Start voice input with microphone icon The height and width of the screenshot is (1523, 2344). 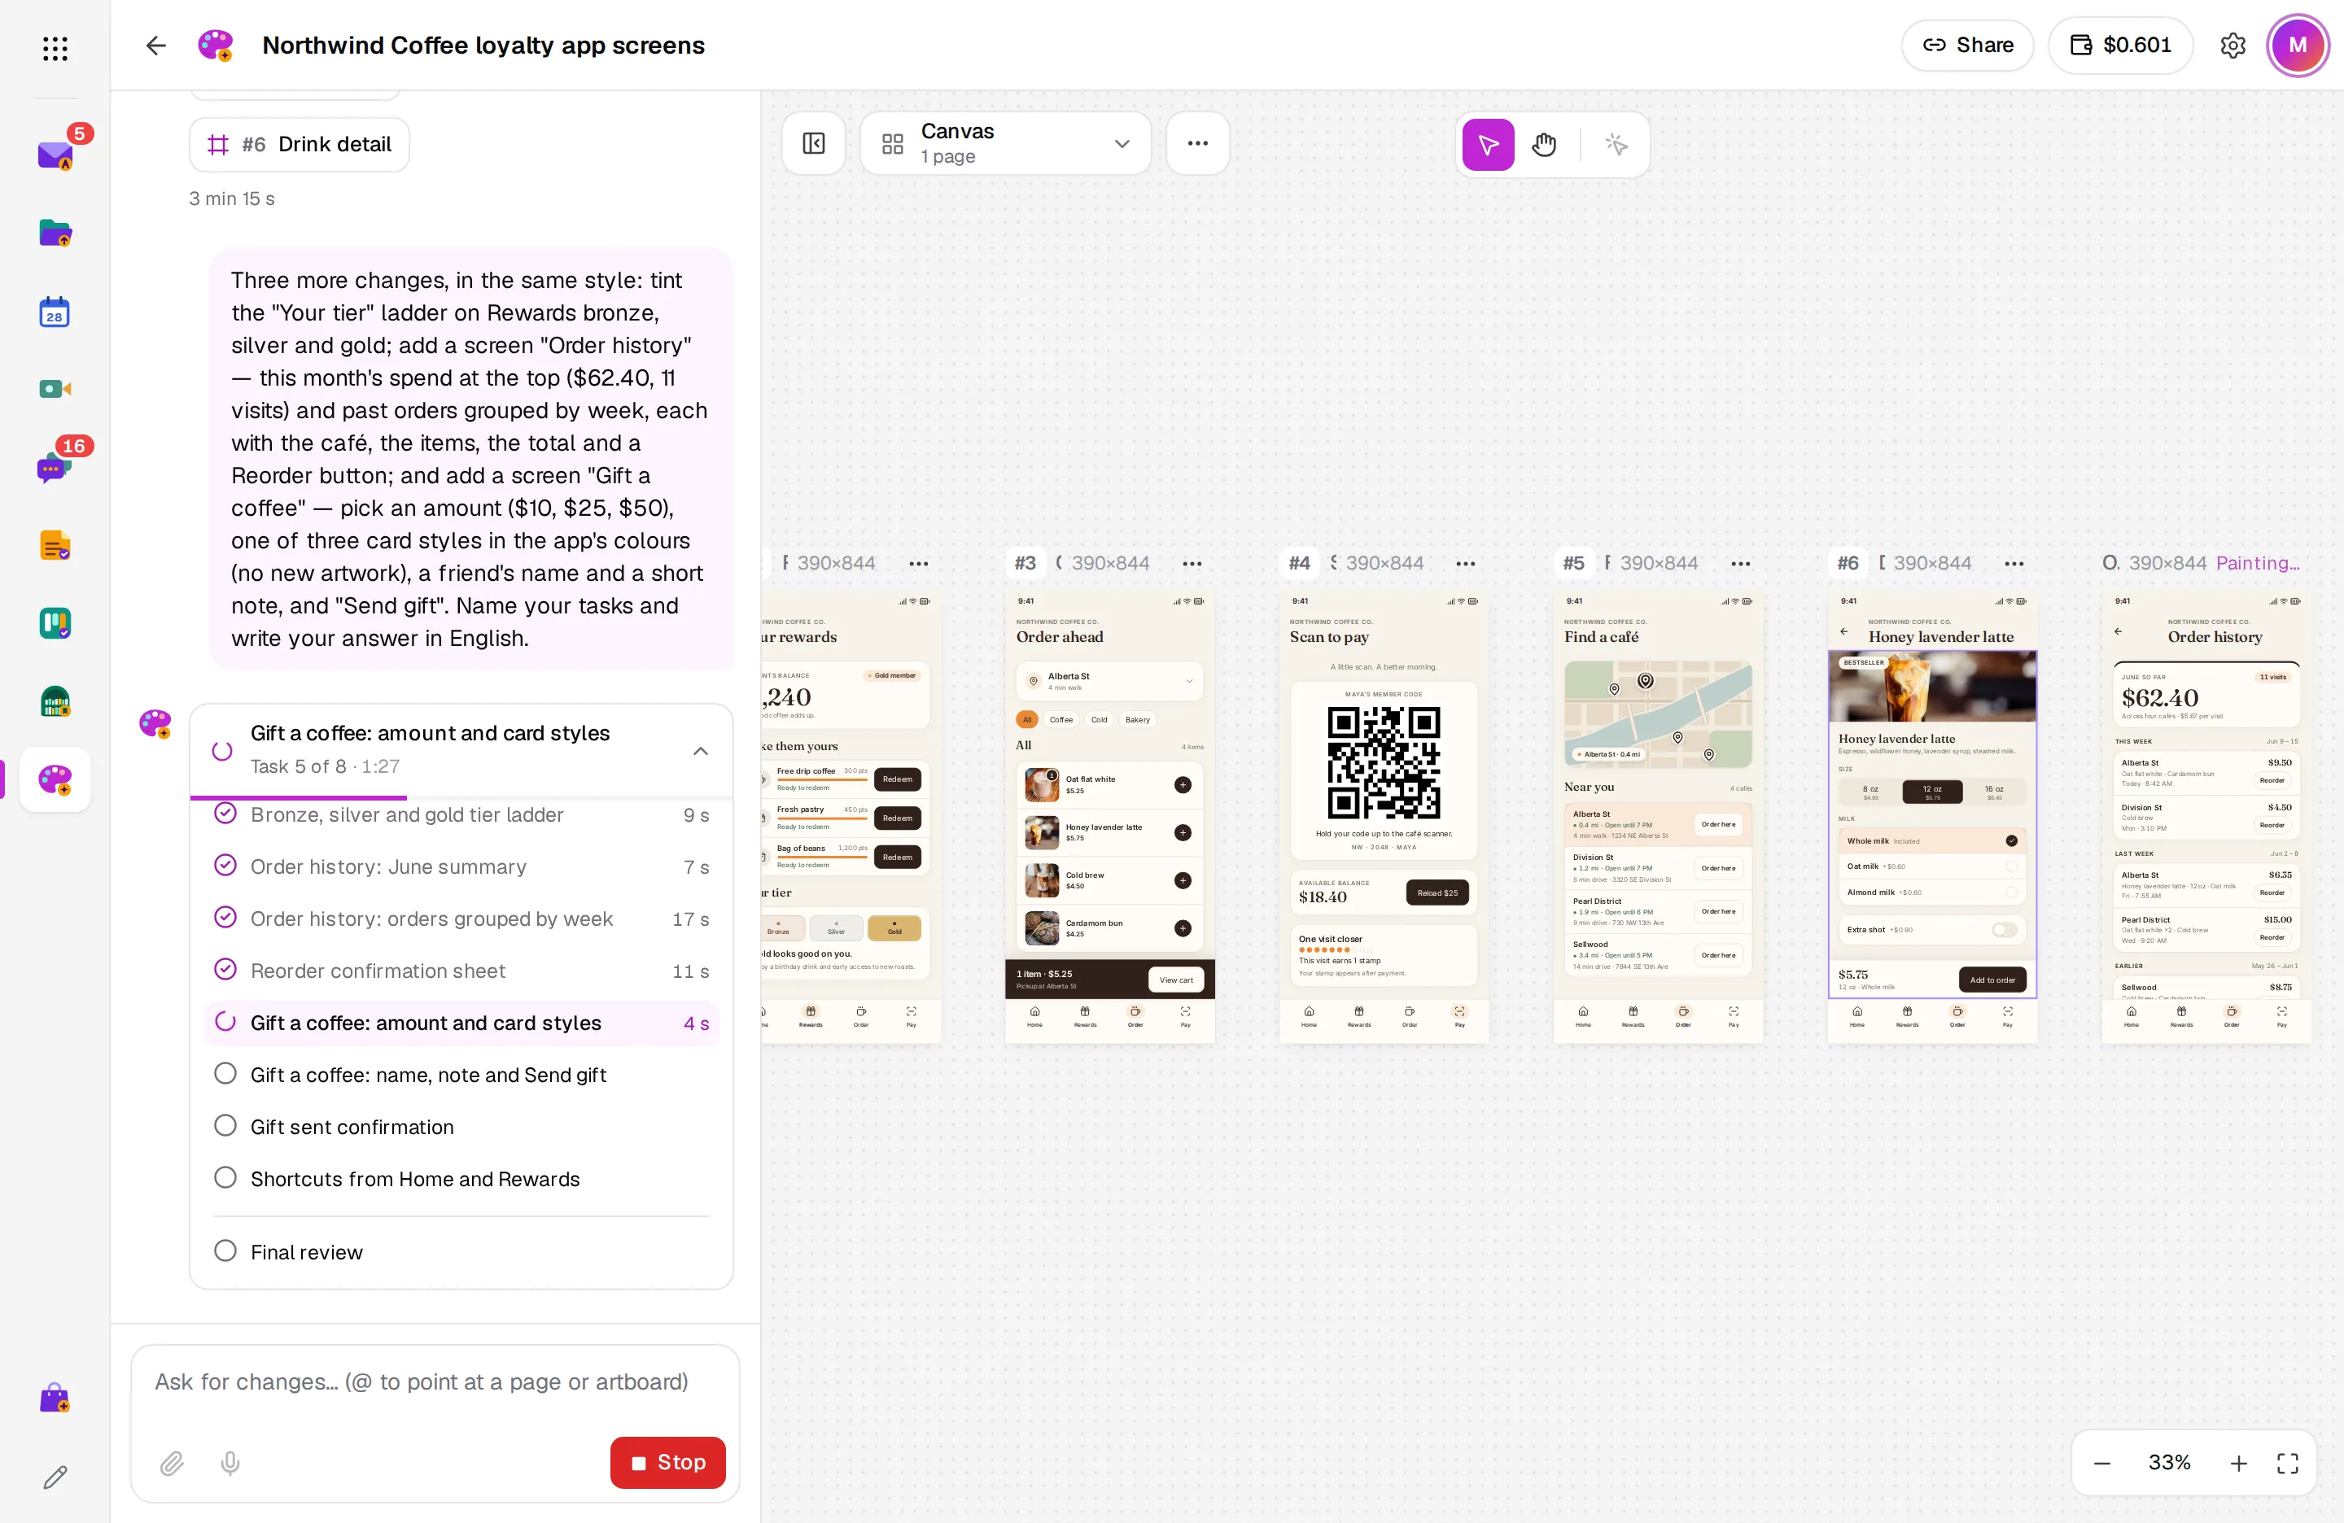tap(230, 1463)
